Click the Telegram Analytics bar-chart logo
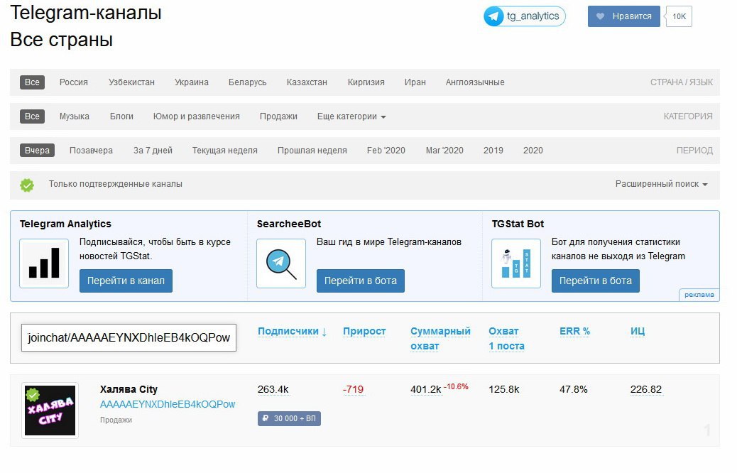737x473 pixels. coord(44,263)
